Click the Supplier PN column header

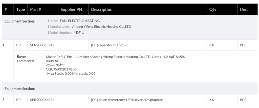pos(71,10)
